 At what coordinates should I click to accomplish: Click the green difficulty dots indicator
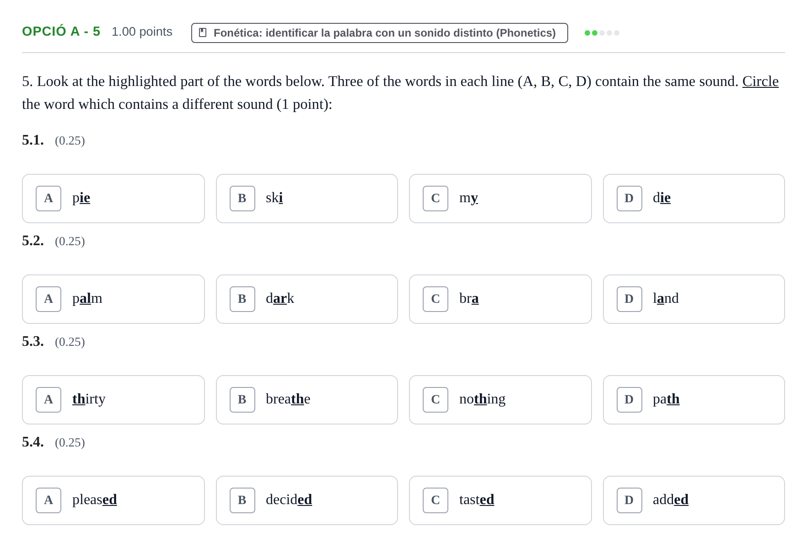click(x=602, y=33)
